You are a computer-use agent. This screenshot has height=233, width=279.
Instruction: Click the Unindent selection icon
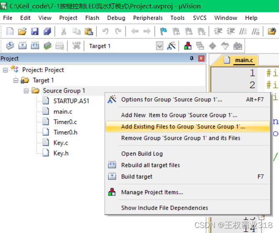pos(231,31)
